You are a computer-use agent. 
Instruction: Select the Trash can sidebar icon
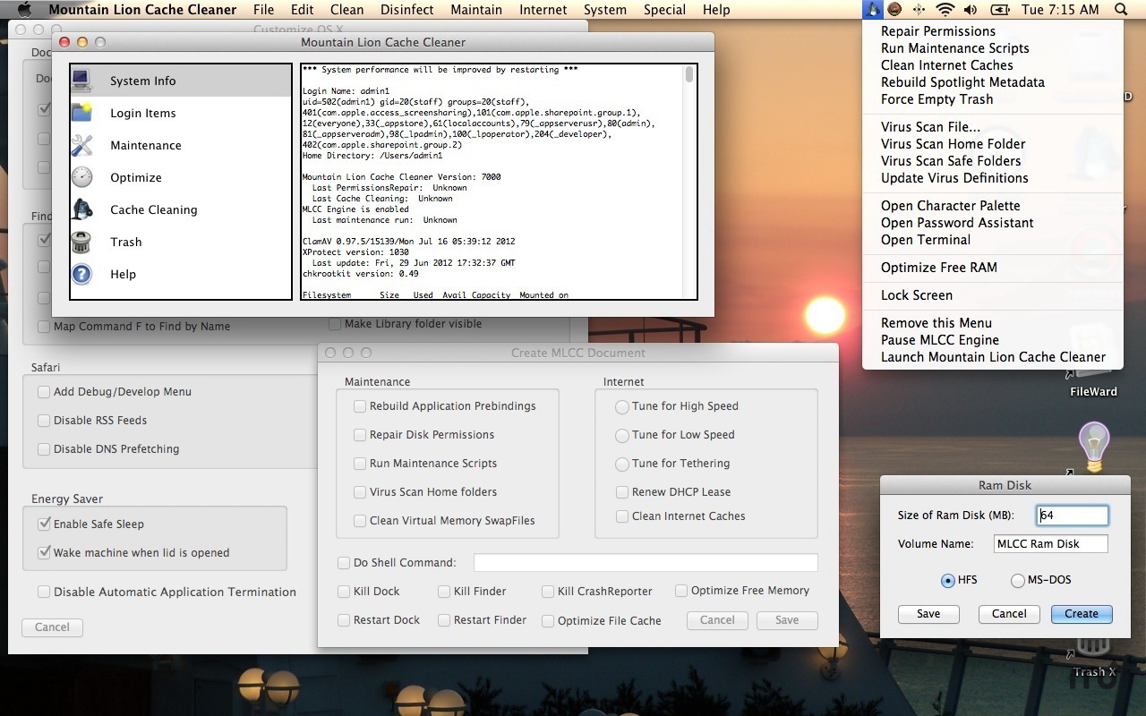[x=81, y=242]
